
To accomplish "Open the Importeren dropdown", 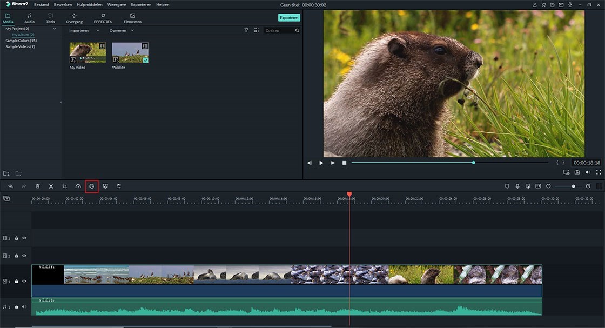I will coord(84,30).
